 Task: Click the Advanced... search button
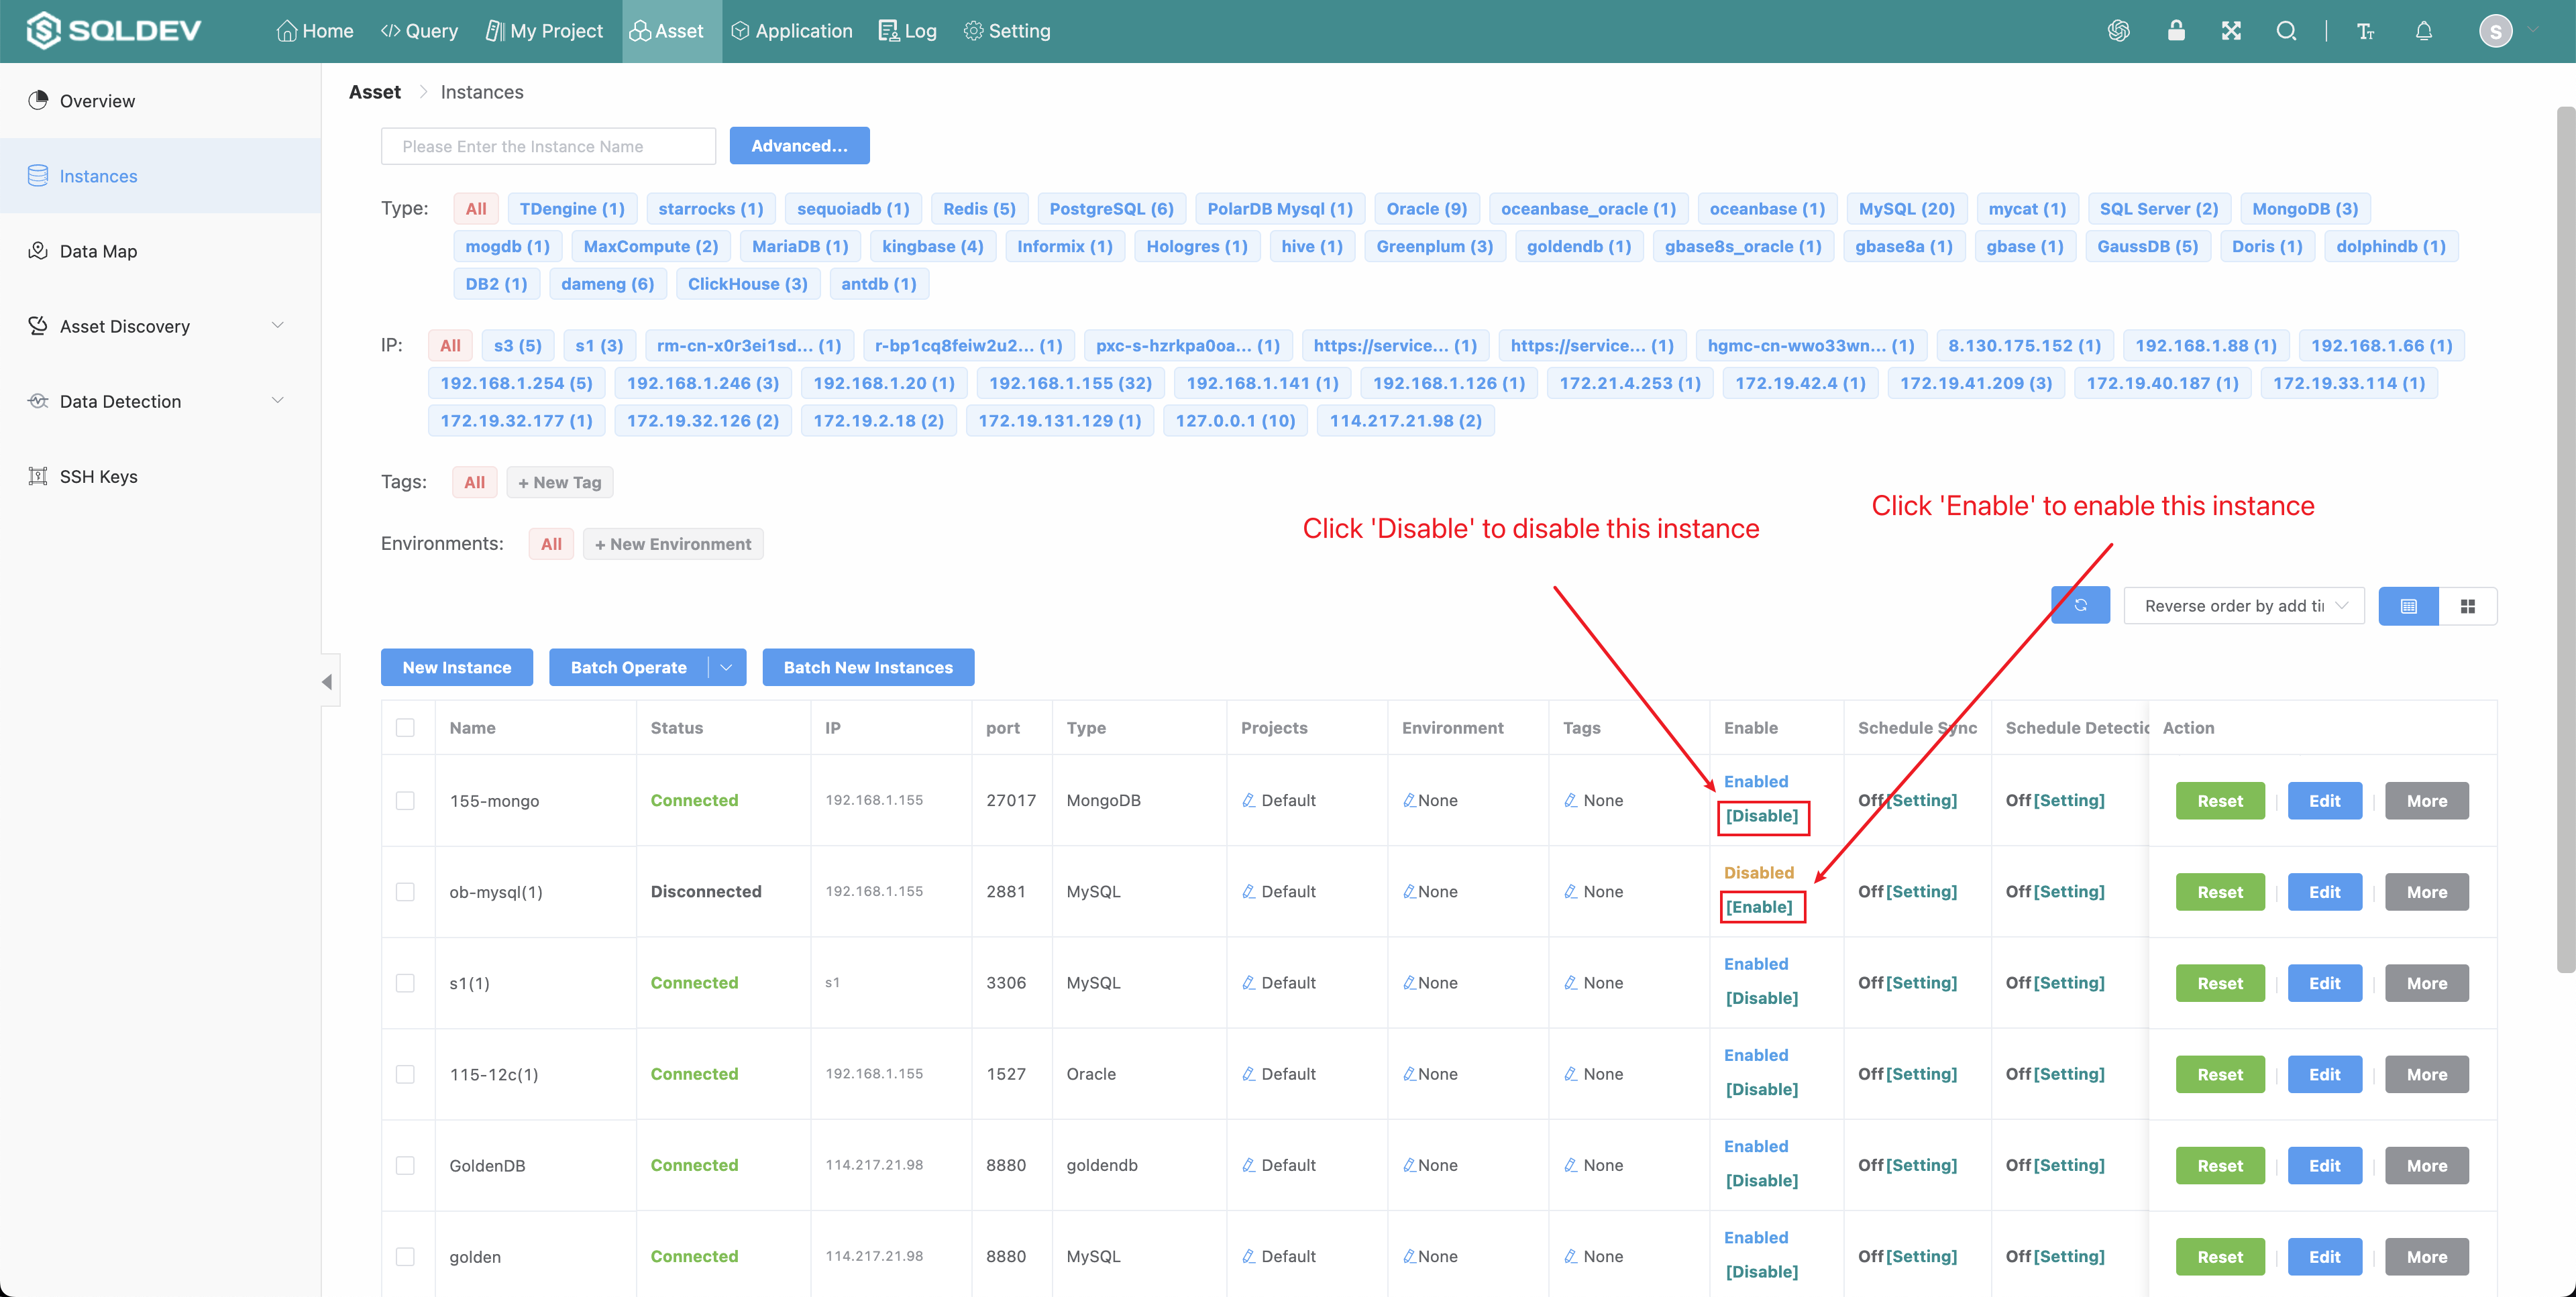pyautogui.click(x=799, y=146)
